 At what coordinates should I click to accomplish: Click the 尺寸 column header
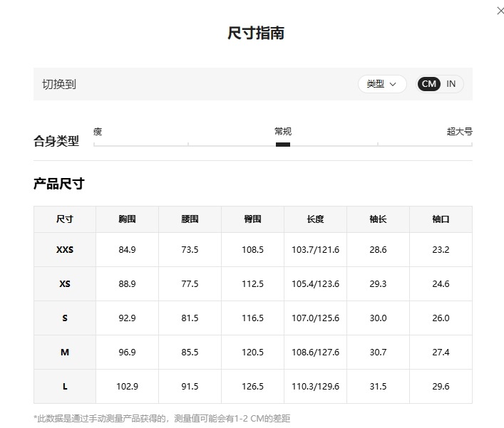click(65, 219)
